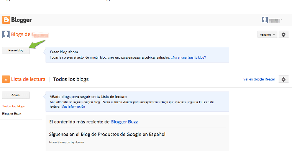Screen dimensions: 292x164
Task: Click the Nuevo blog button
Action: 16,51
